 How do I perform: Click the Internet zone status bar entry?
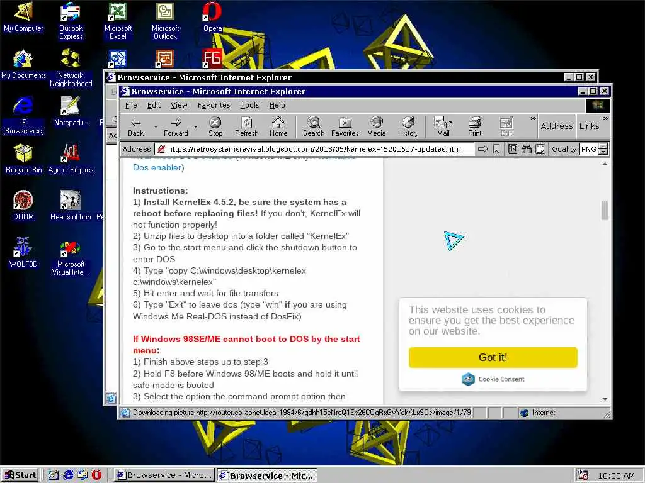coord(538,413)
